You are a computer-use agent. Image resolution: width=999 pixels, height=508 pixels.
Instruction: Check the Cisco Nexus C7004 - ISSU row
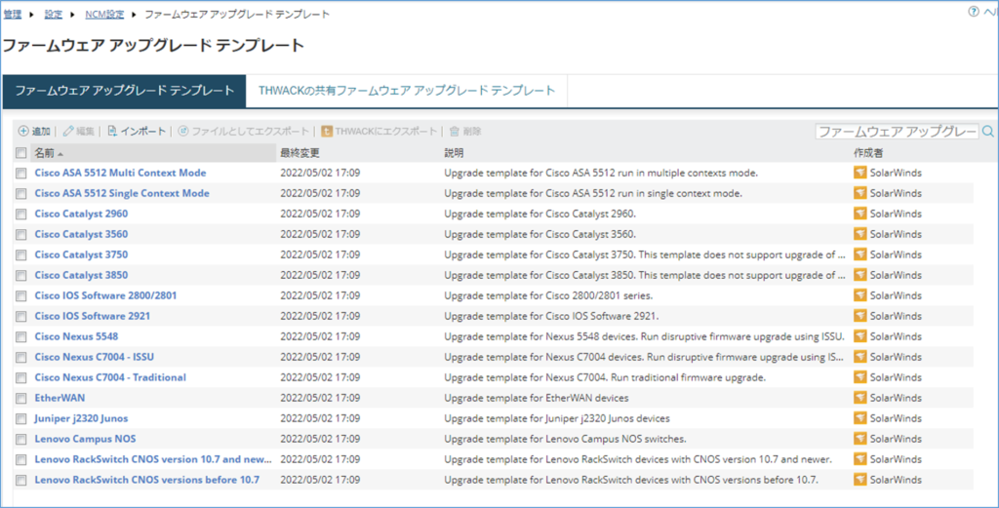click(x=21, y=357)
